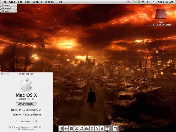Click the Grab app icon in dock
This screenshot has height=132, width=176.
click(108, 128)
